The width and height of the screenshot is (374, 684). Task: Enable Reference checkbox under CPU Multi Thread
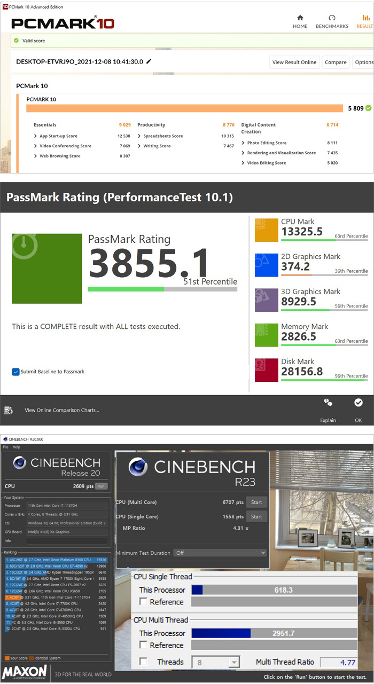pos(143,645)
